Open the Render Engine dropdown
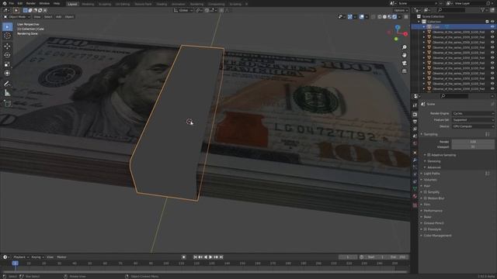The height and width of the screenshot is (279, 497). point(473,113)
